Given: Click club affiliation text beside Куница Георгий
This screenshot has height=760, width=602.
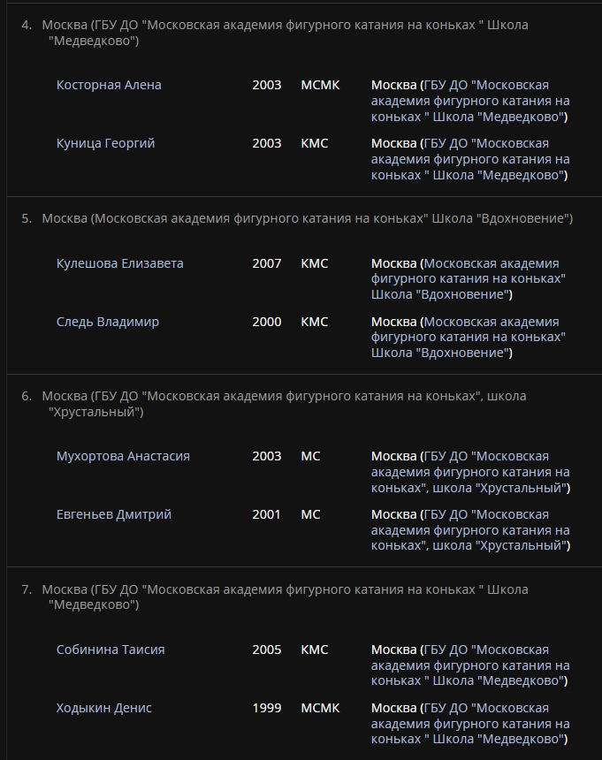Looking at the screenshot, I should coord(470,159).
